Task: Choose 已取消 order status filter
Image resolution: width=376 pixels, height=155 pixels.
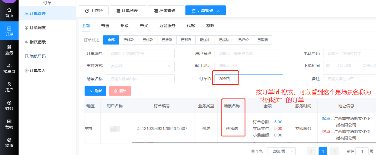Action: tap(263, 40)
